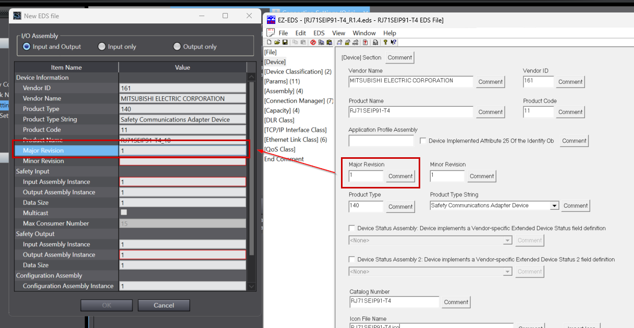Click the Cancel button in New EDS dialog
This screenshot has height=328, width=634.
click(164, 305)
